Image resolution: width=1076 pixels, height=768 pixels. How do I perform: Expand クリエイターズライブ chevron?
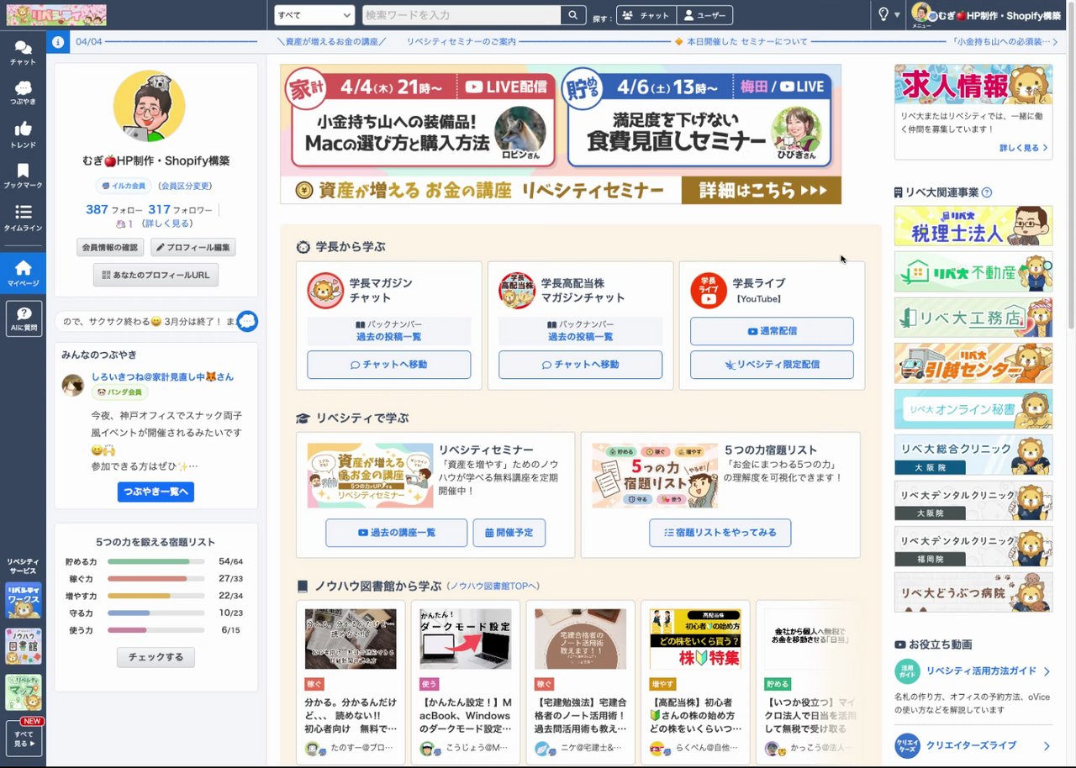1047,745
